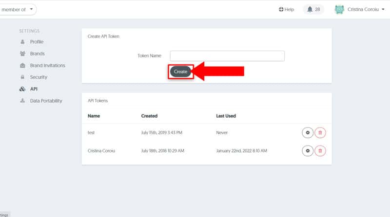Open settings for Cristina Coroiu token
This screenshot has height=217, width=390.
point(308,151)
